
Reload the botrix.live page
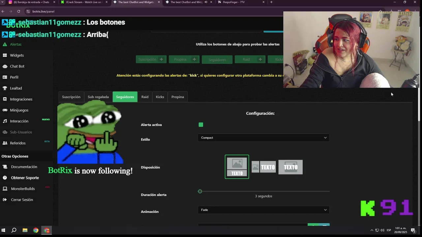(x=18, y=11)
